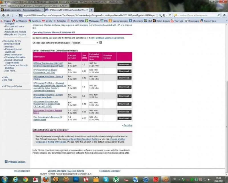Viewport: 228px width, 183px height.
Task: Click the Firefox back arrow button
Action: (4, 15)
